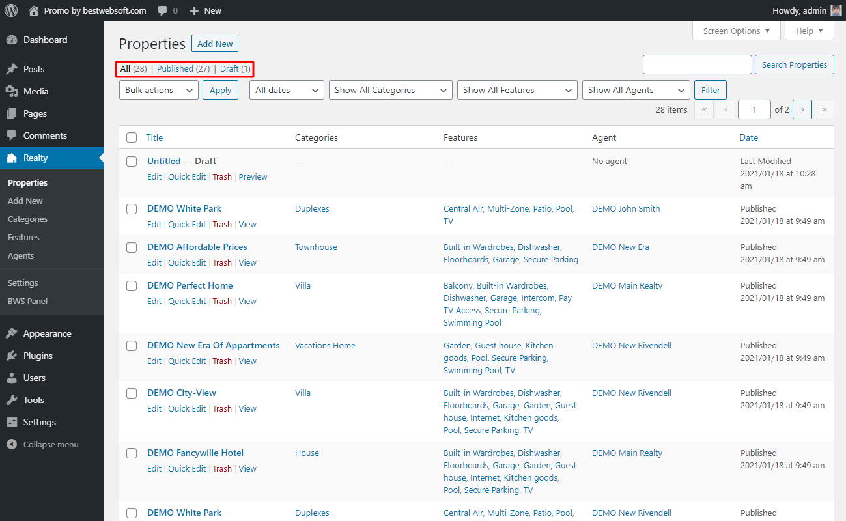Click the Dashboard gauge icon
Screen dimensions: 846x521
(x=12, y=40)
